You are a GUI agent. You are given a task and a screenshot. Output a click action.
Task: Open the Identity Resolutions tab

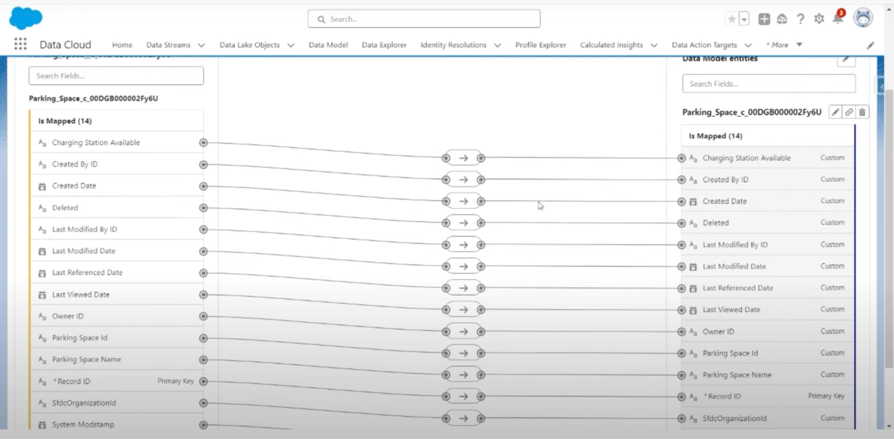(453, 45)
